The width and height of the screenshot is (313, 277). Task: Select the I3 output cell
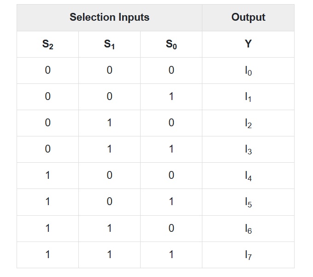pos(248,149)
